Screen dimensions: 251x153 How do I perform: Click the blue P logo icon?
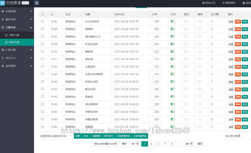coord(3,3)
